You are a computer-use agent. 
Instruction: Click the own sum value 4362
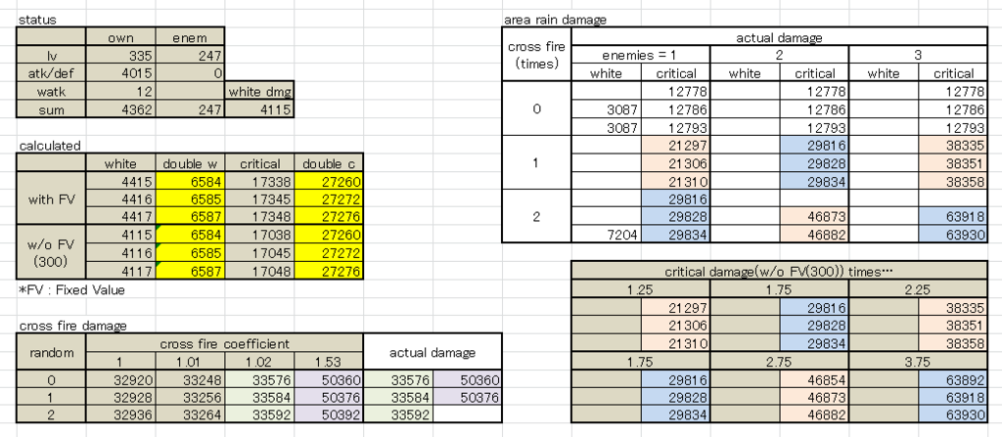(x=120, y=109)
